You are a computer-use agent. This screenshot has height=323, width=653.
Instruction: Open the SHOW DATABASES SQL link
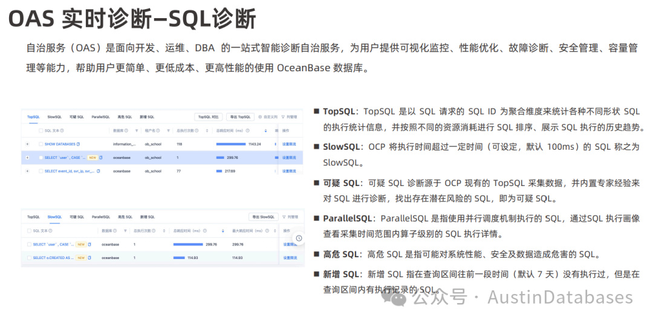pos(60,144)
